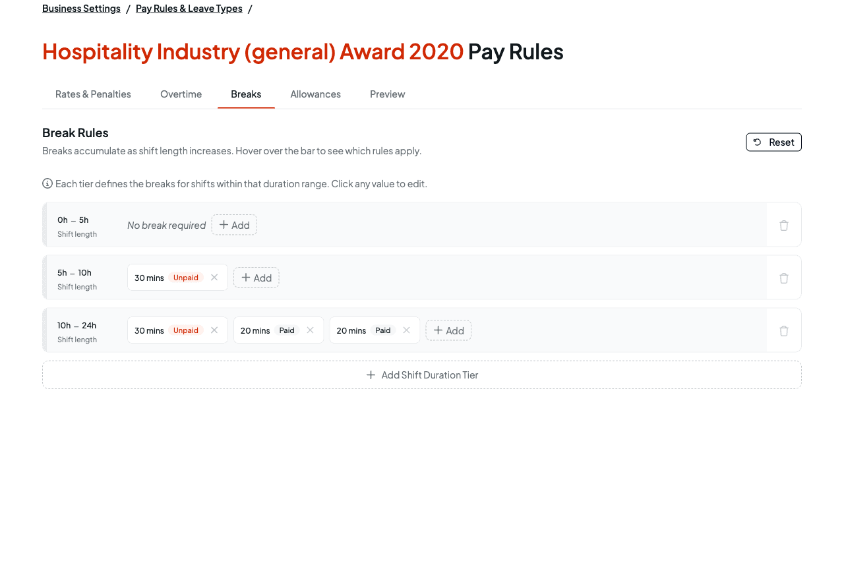Add a break to the 10h – 24h tier
Viewport: 844px width, 575px height.
click(448, 330)
